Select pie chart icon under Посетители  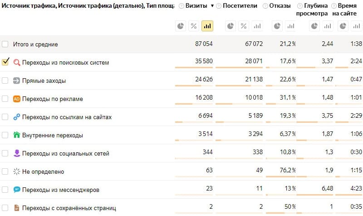tap(231, 26)
